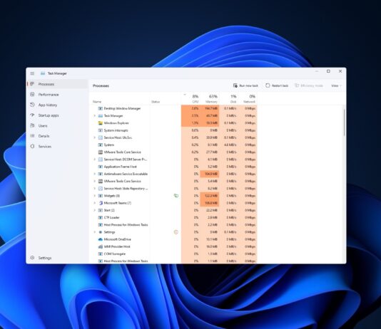Click the Restart task button
Viewport: 381px width, 329px height.
[277, 85]
